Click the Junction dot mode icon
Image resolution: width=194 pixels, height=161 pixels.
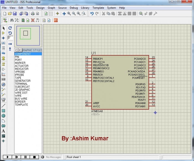4,38
